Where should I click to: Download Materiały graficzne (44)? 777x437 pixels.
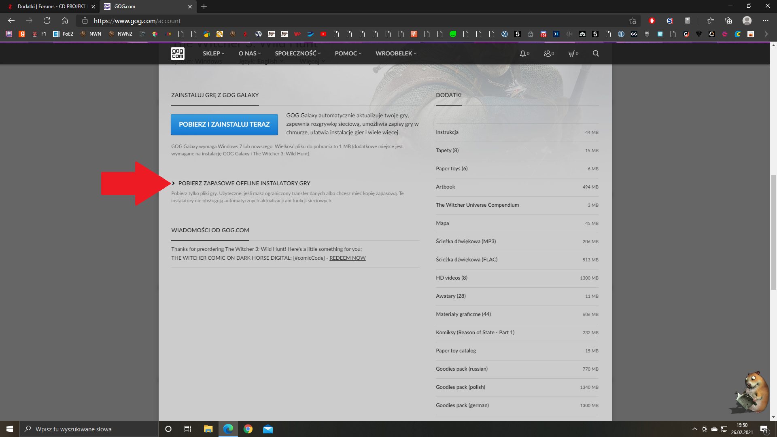(x=517, y=314)
